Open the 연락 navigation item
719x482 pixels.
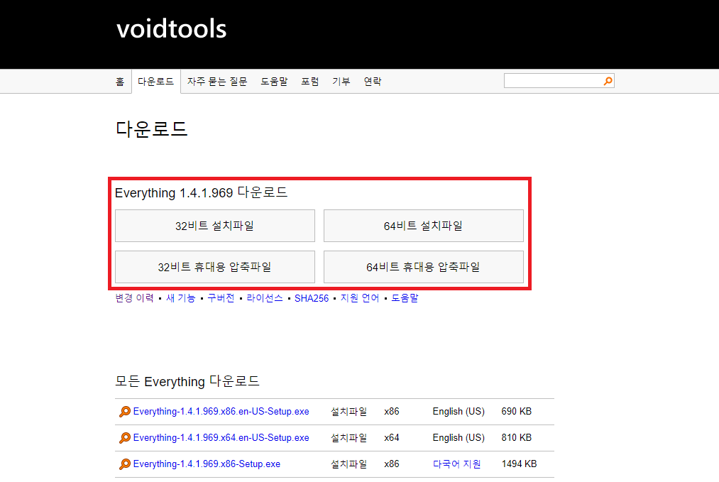click(373, 82)
